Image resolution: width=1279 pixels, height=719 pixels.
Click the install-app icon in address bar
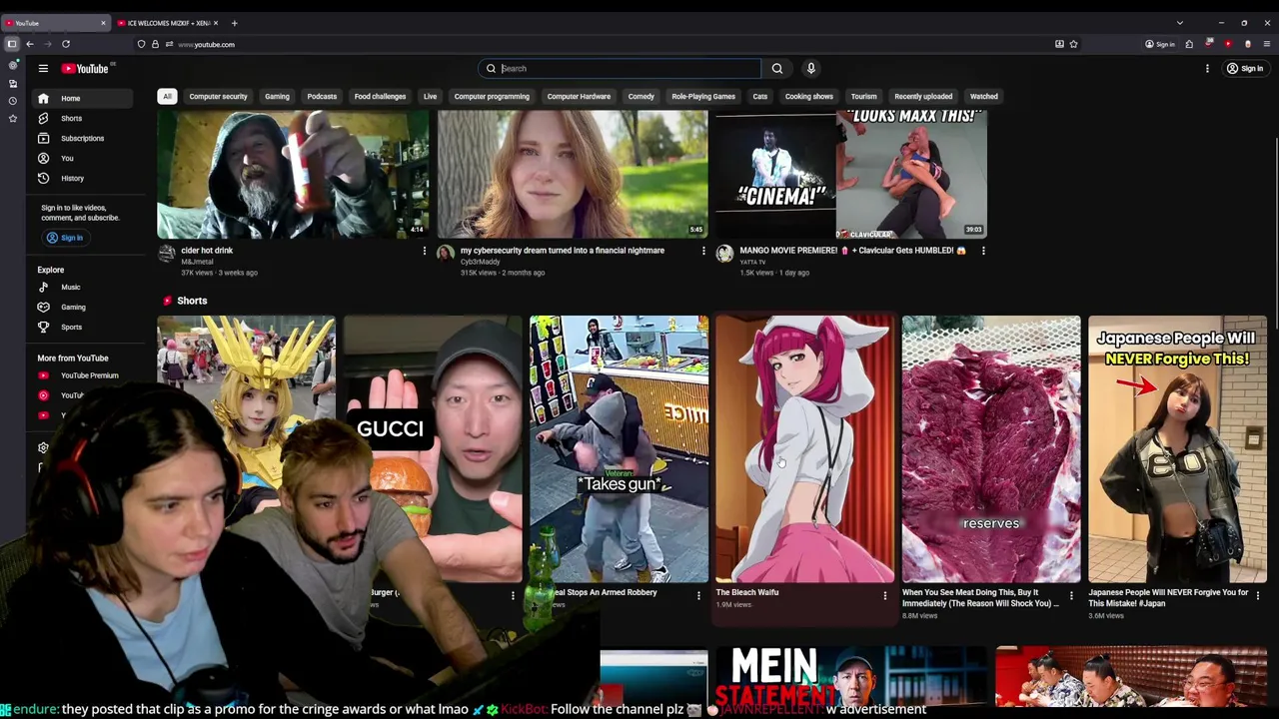tap(1059, 44)
